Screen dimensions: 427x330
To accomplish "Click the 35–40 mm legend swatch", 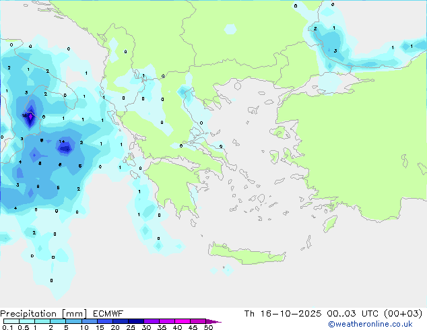I will (167, 321).
